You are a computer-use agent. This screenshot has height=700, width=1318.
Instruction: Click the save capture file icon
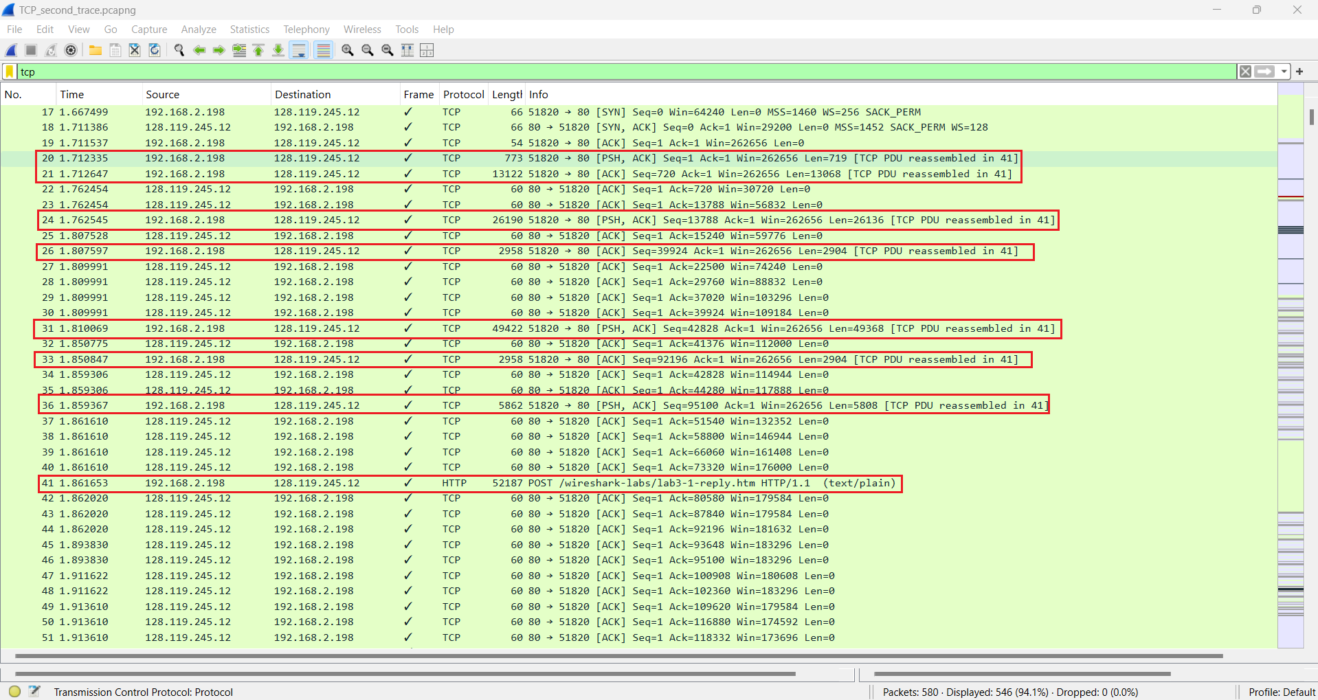click(x=115, y=50)
